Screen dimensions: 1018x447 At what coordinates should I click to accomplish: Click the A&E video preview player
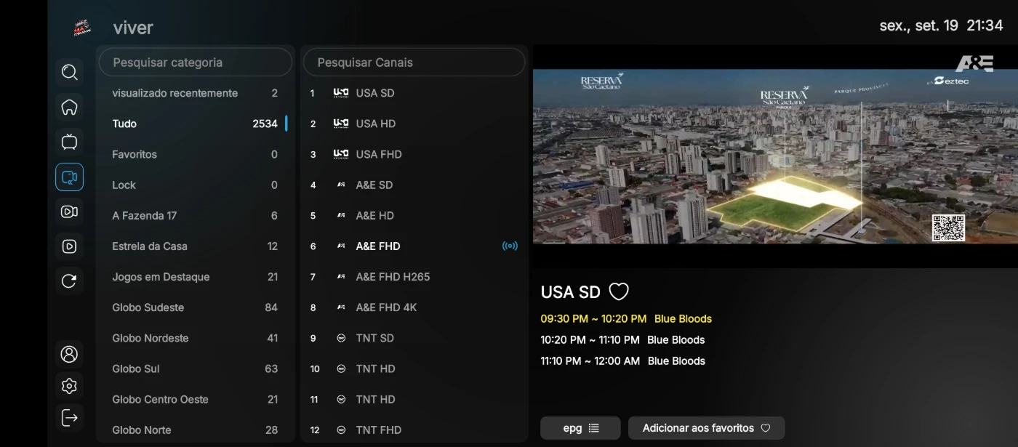pyautogui.click(x=775, y=156)
